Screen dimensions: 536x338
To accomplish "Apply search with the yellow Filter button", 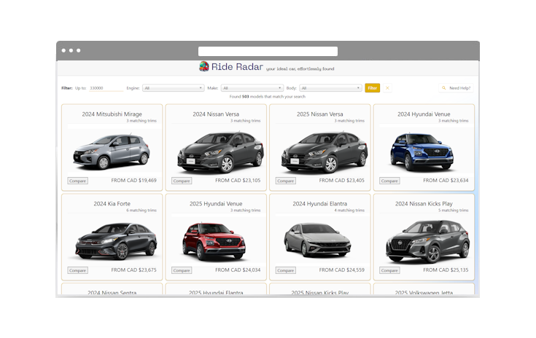I will (x=372, y=88).
